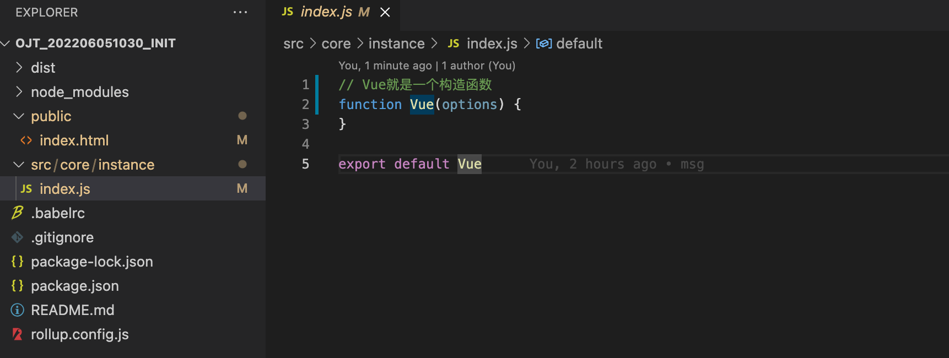Select the instance breadcrumb segment

[396, 44]
